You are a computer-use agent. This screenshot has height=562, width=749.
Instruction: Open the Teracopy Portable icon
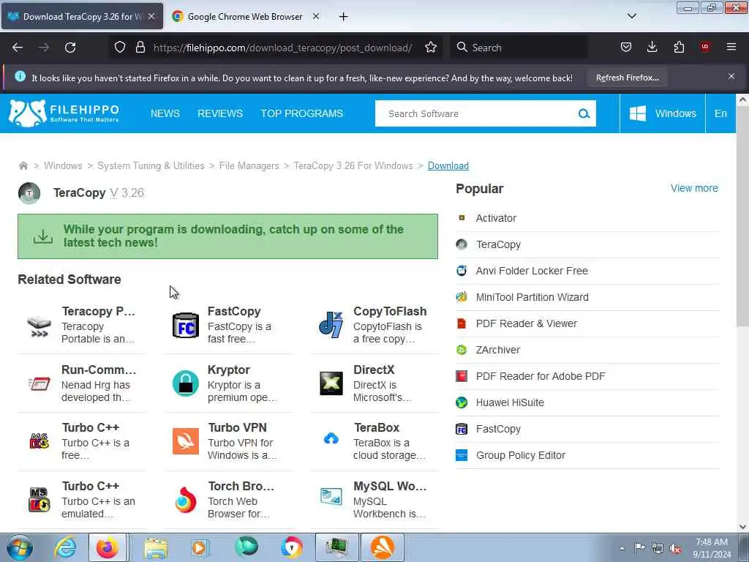tap(39, 327)
